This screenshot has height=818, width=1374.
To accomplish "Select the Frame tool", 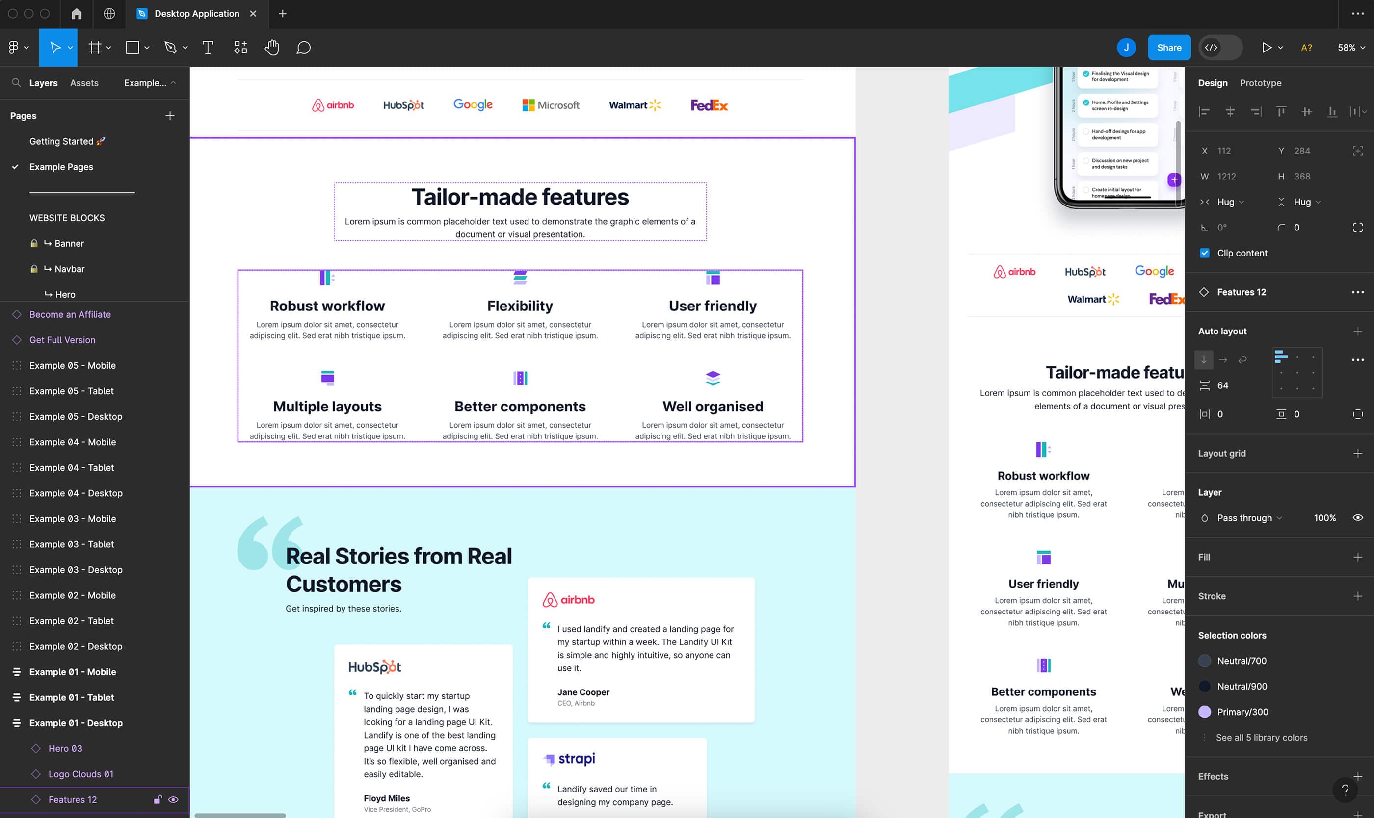I will [95, 48].
